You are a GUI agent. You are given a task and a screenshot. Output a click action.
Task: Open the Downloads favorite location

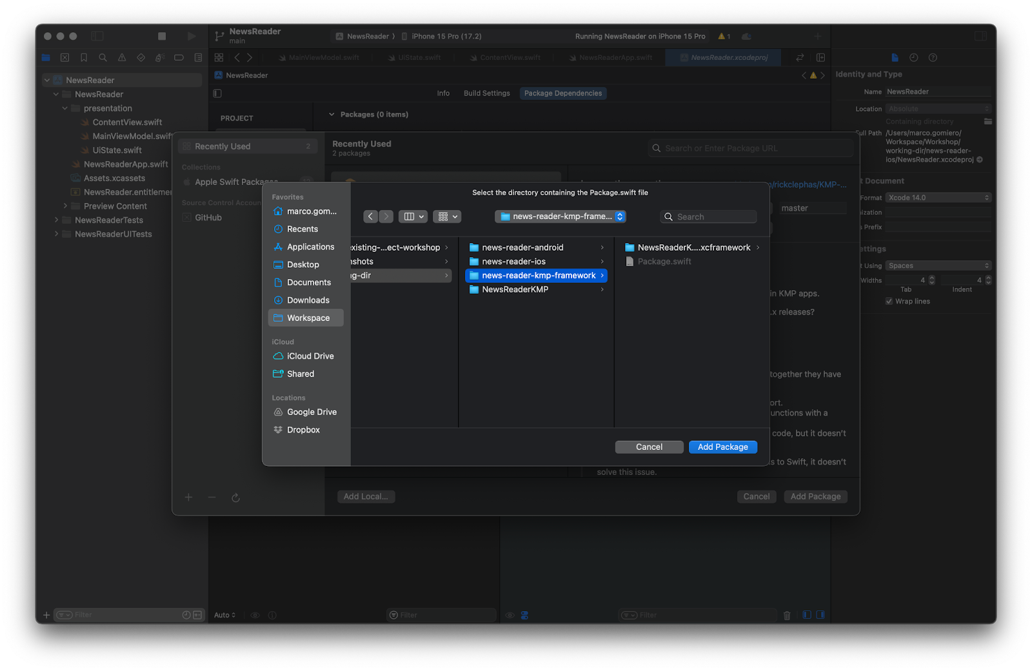tap(306, 300)
